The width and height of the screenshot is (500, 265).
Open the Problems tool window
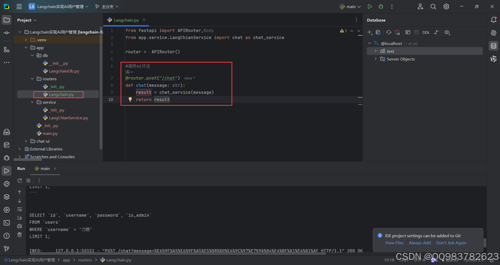pos(7,236)
